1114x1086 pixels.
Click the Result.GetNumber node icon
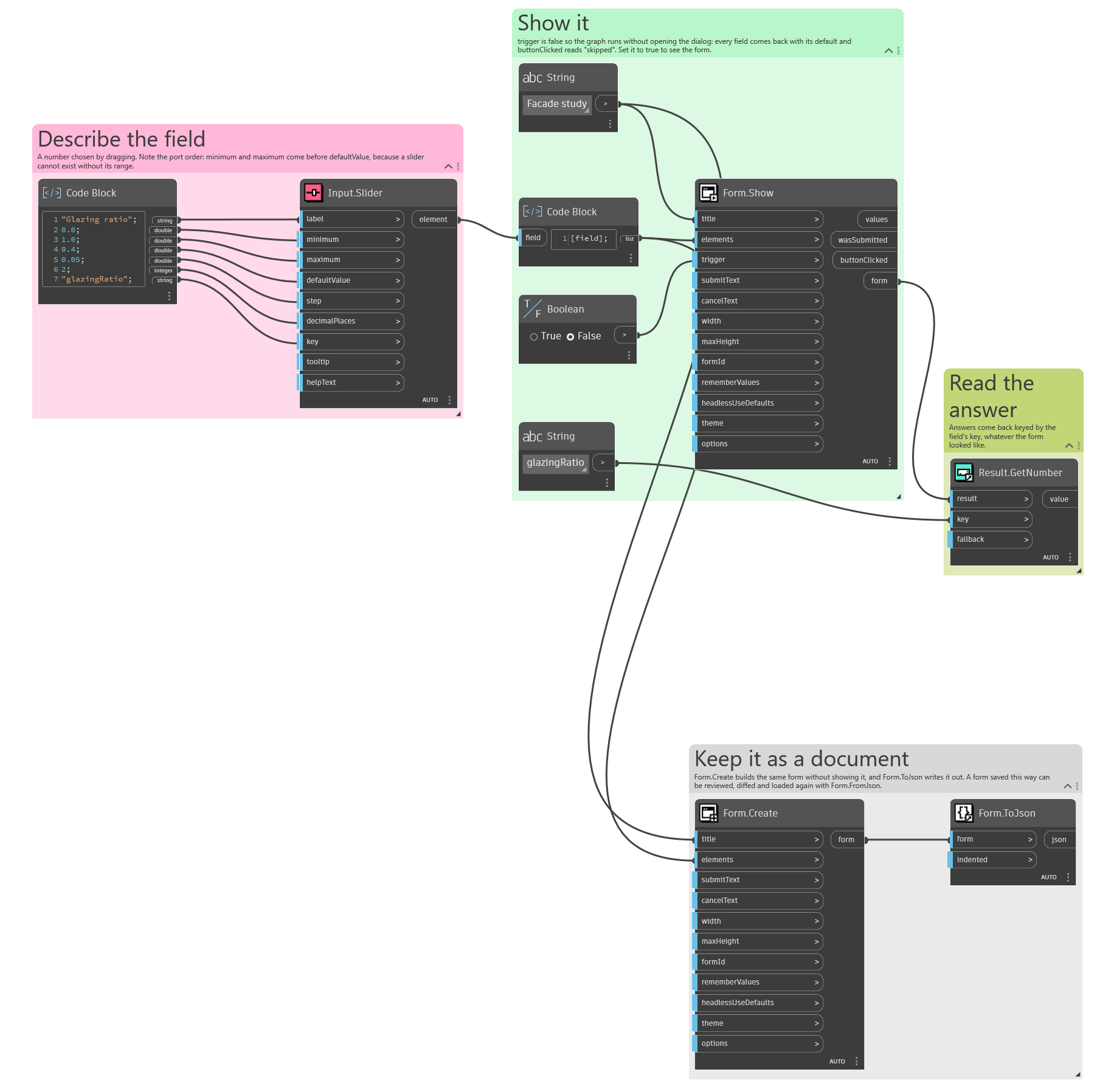coord(964,472)
